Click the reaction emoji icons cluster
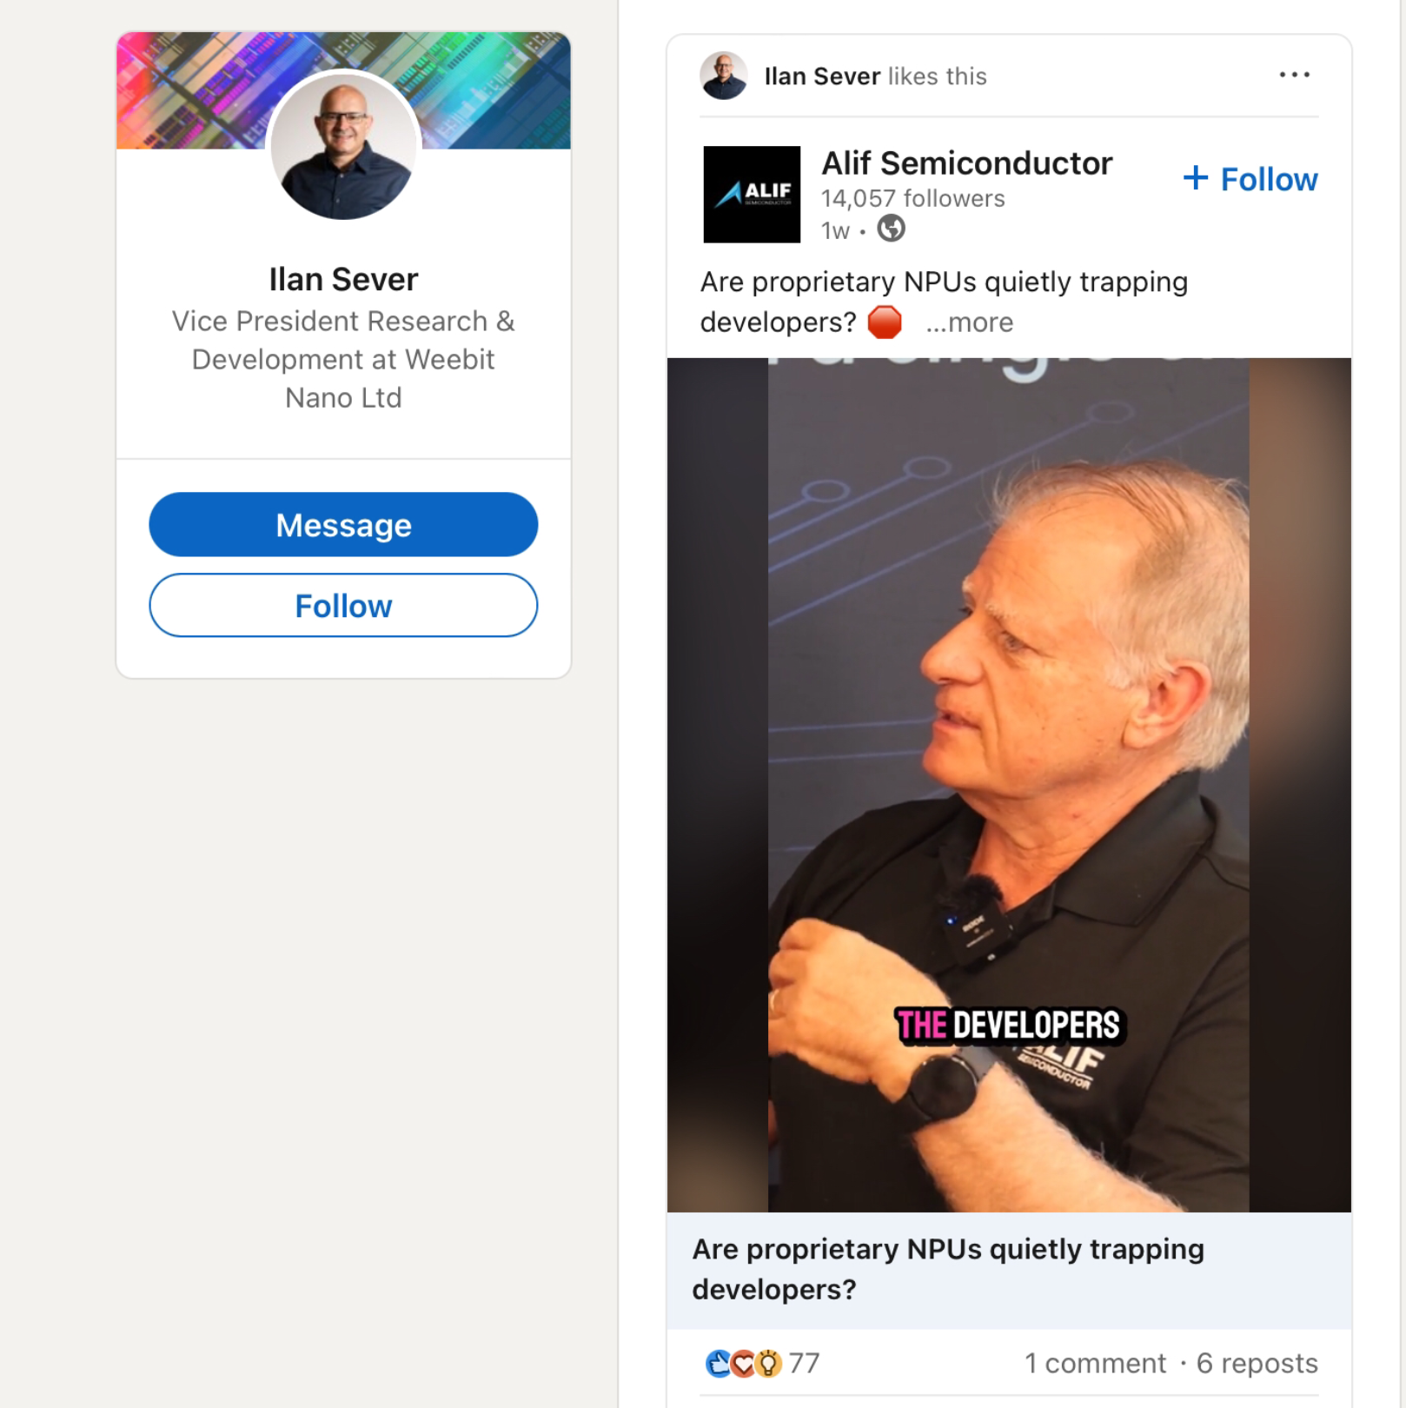Image resolution: width=1406 pixels, height=1408 pixels. (x=743, y=1363)
